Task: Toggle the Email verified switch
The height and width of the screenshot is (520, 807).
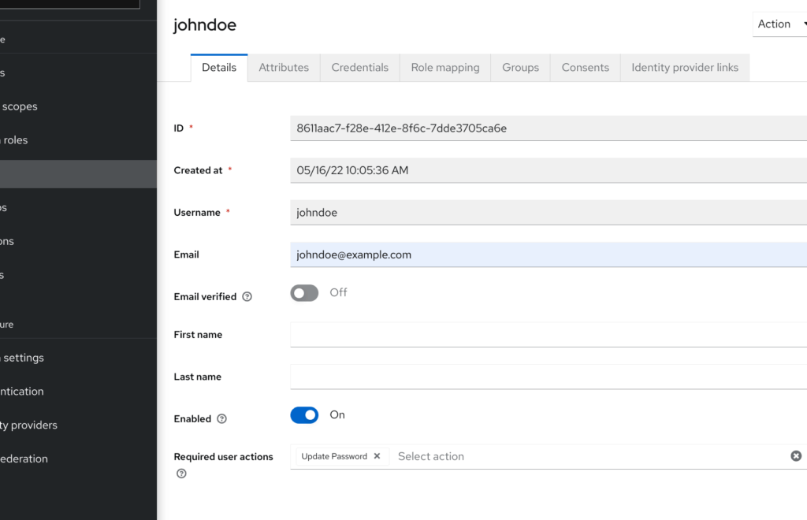Action: coord(304,293)
